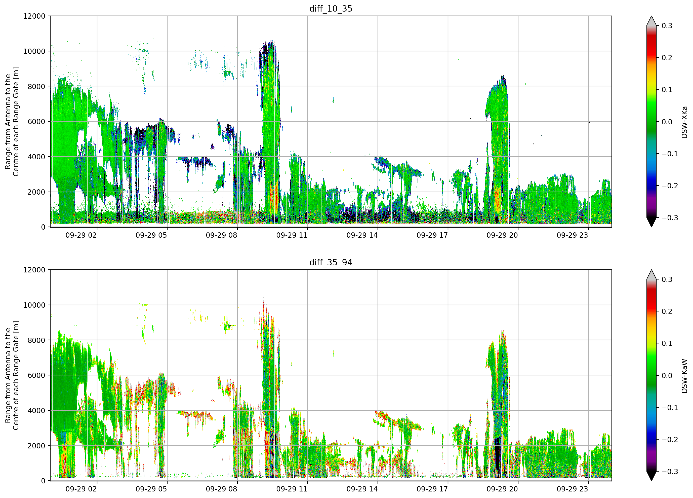Click the 10000 tick in diff_10_35 plot
This screenshot has height=498, width=693.
[34, 51]
